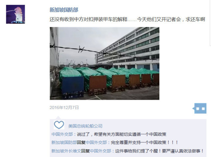
Task: Click 回复 word in 新加坡外长维文 comment
Action: tap(86, 151)
